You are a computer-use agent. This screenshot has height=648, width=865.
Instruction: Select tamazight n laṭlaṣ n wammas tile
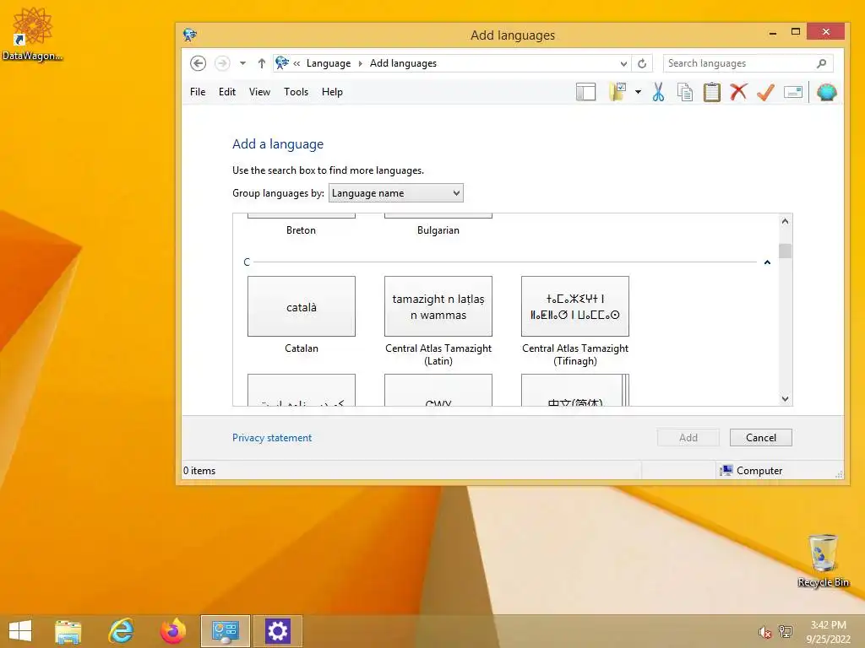pos(438,306)
